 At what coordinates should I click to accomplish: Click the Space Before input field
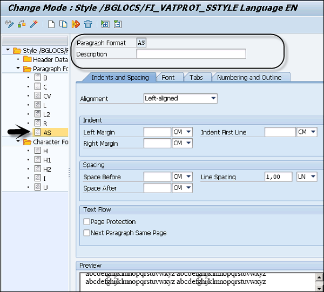[x=157, y=177]
